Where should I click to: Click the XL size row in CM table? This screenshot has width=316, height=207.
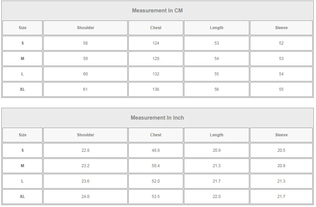[x=157, y=89]
